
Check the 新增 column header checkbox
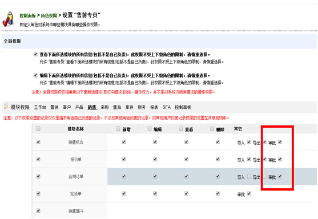tap(118, 129)
